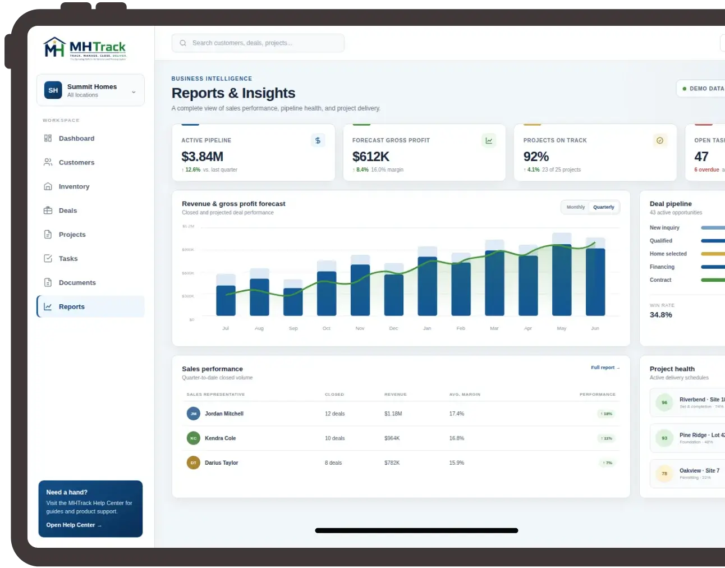Click the New inquiry pipeline bar
The image size is (725, 568).
(x=713, y=228)
